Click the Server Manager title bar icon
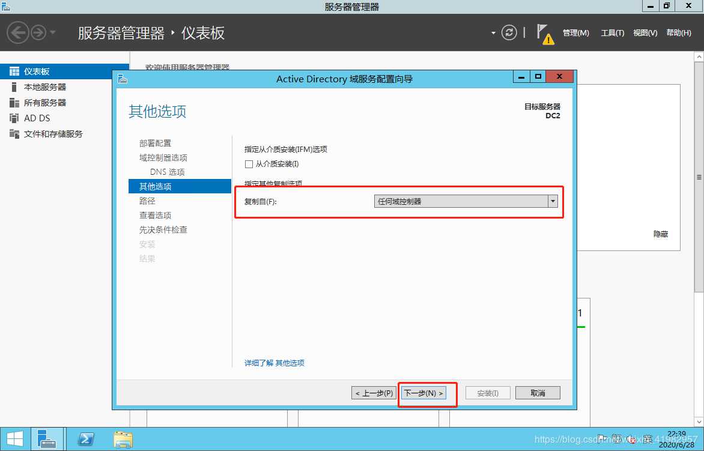Screen dimensions: 704x451 click(5, 6)
